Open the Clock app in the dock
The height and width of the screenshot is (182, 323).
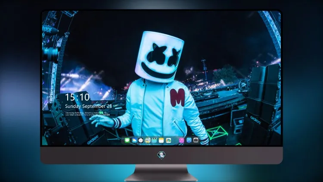pos(141,140)
